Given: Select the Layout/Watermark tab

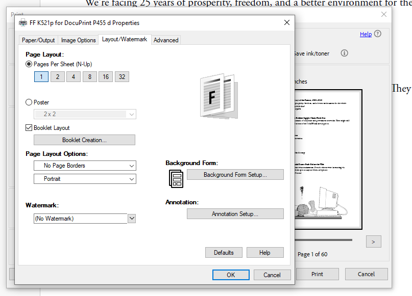Looking at the screenshot, I should tap(125, 39).
